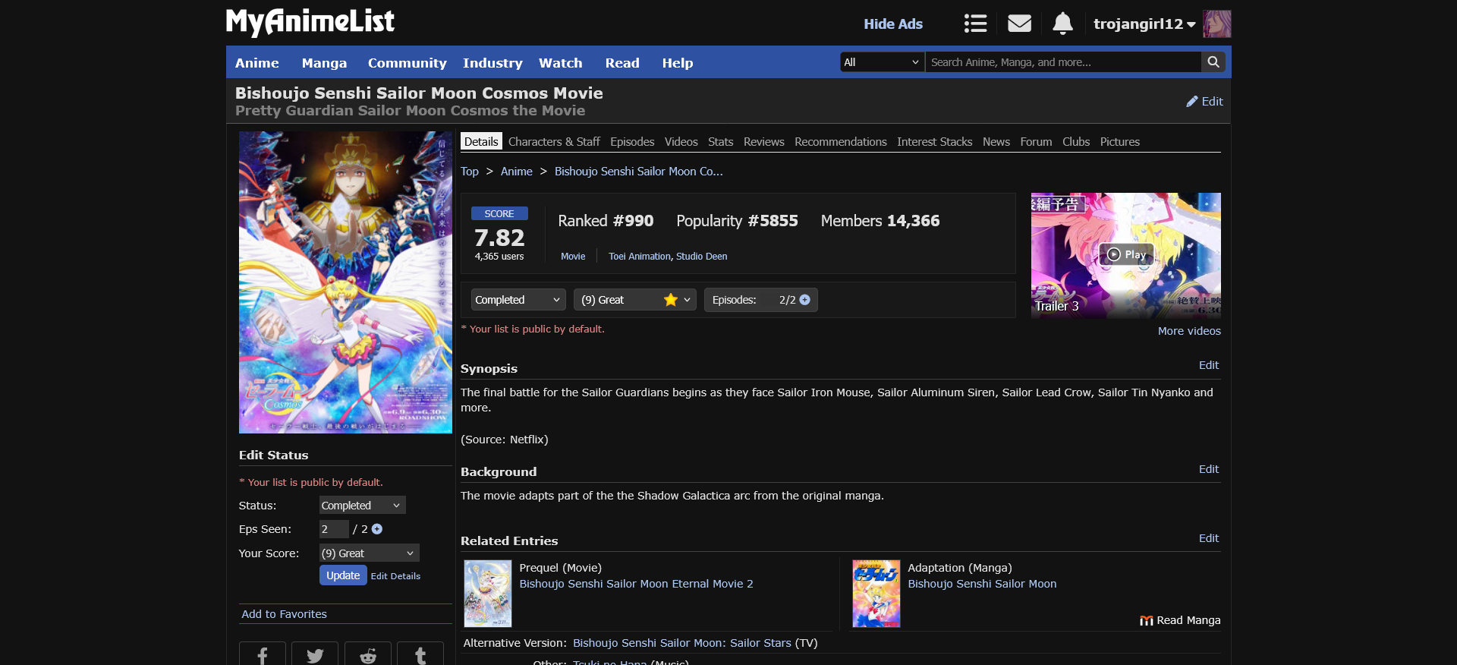Switch to Characters & Staff tab

click(554, 142)
